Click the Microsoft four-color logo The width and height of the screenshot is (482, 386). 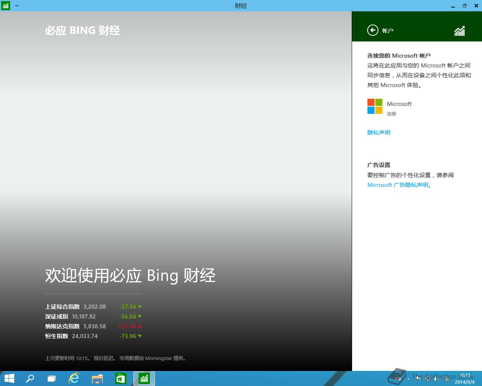(x=375, y=106)
